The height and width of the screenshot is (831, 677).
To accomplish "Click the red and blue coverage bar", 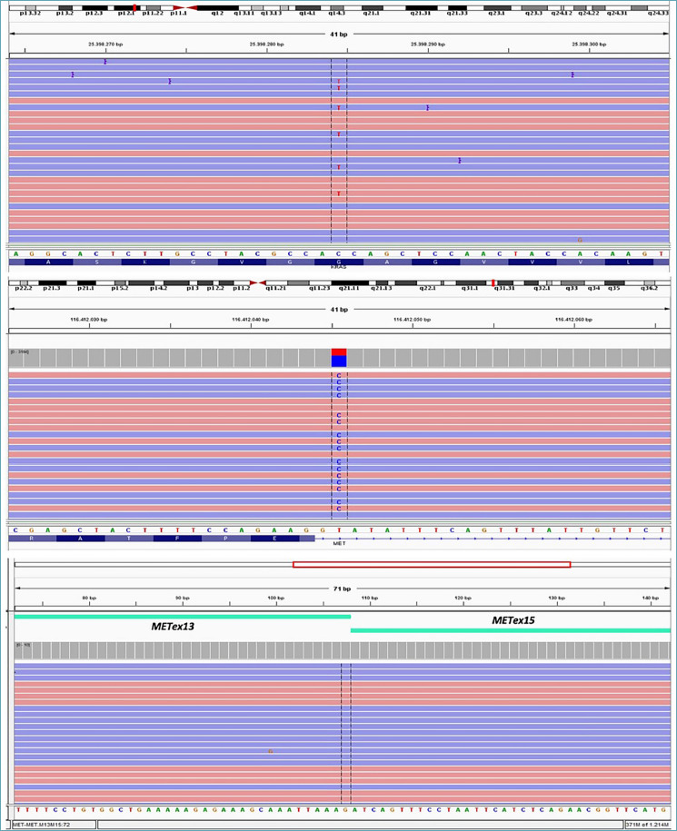I will (x=339, y=357).
